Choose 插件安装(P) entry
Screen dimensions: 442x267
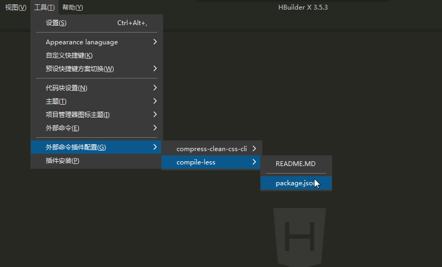pos(97,161)
